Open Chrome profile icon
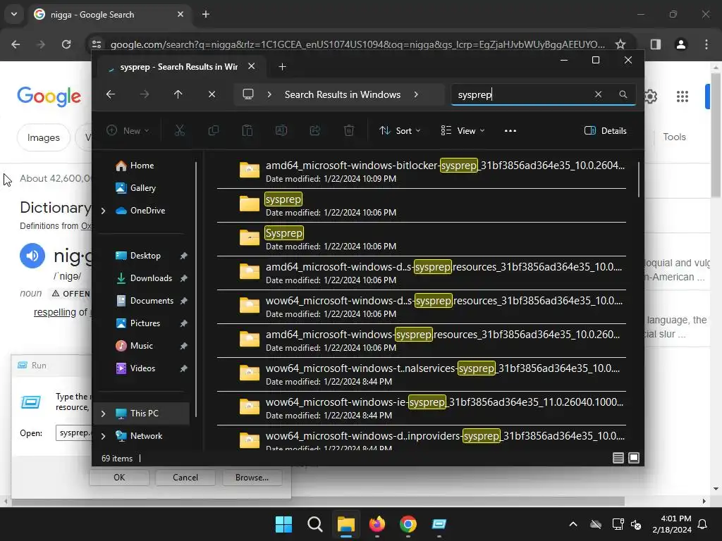This screenshot has width=722, height=541. (681, 44)
